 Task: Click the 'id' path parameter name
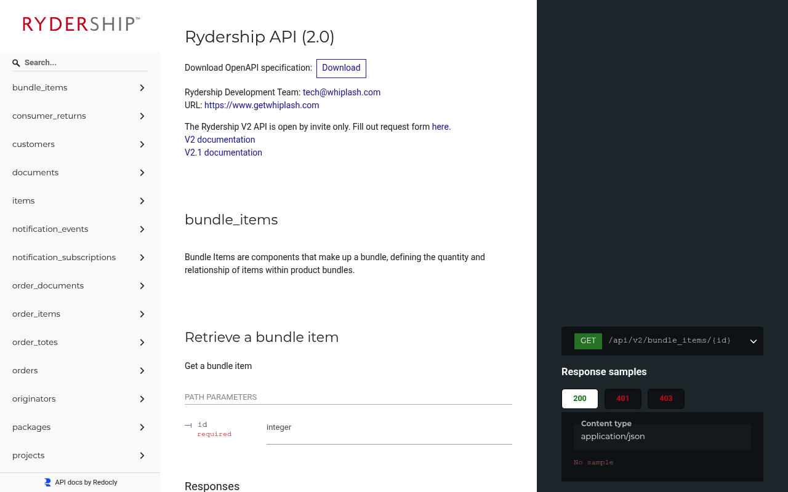coord(203,424)
